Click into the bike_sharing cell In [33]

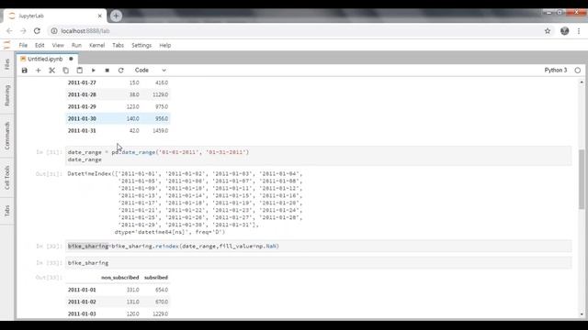pos(319,263)
